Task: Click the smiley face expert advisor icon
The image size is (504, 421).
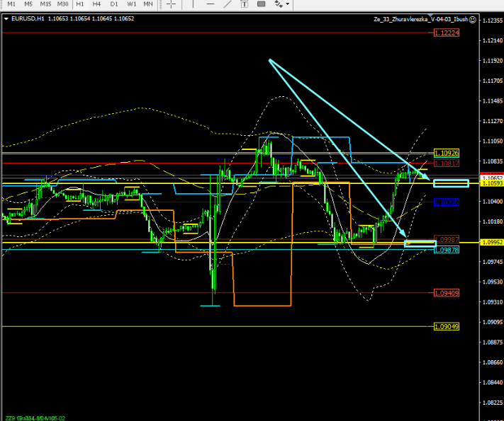Action: point(472,19)
